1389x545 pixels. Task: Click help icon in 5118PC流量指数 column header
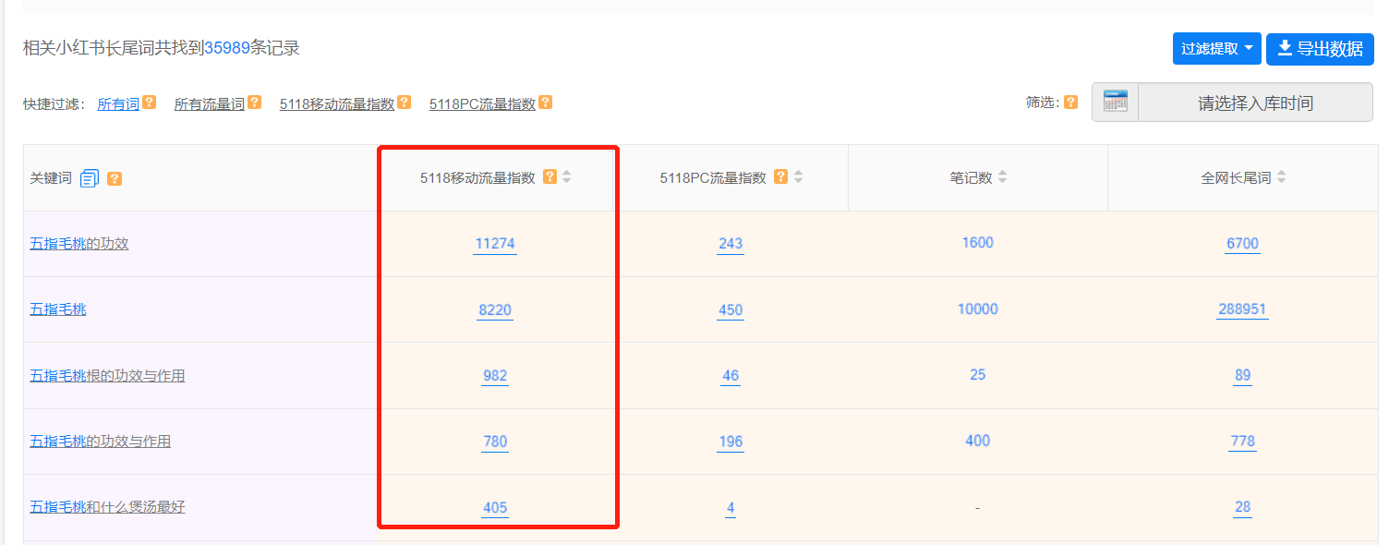click(x=780, y=177)
